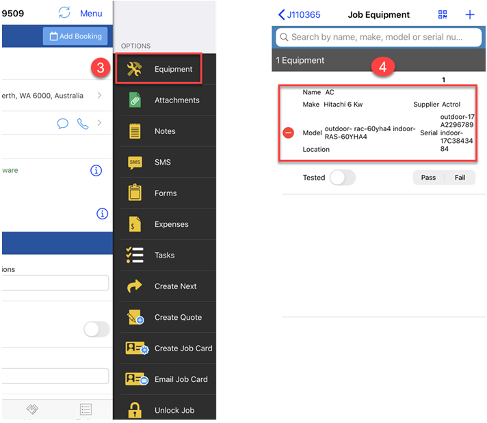
Task: Remove the AC equipment with red minus
Action: pyautogui.click(x=289, y=133)
